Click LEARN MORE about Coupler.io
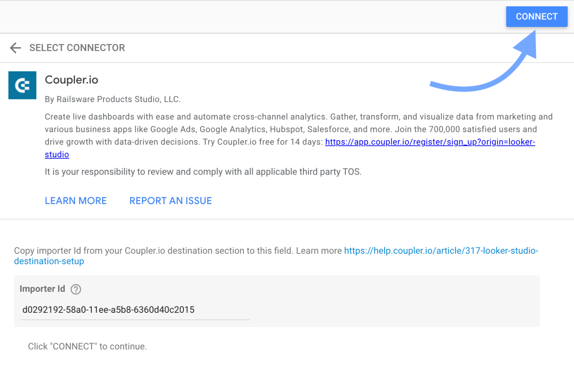Screen dimensions: 574x383 [75, 201]
